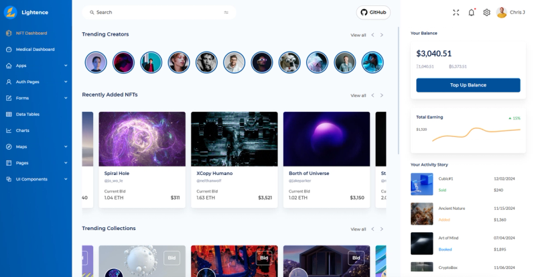Next arrow in Recently Added NFTs

point(382,95)
